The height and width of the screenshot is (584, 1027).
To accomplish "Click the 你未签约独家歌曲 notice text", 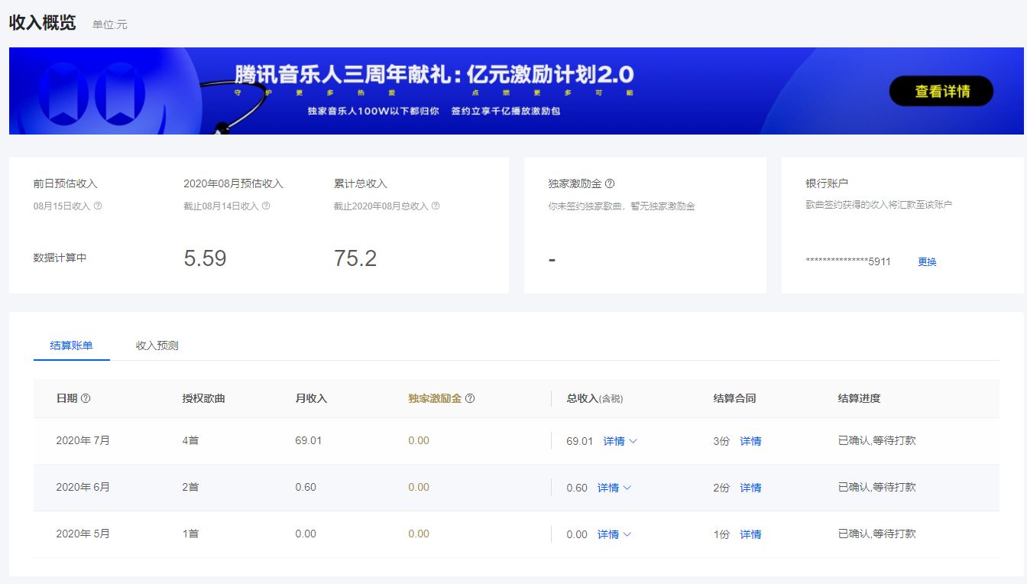I will click(622, 206).
